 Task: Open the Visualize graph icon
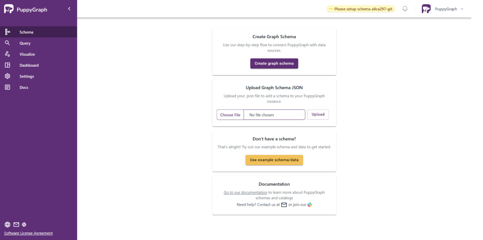point(8,54)
